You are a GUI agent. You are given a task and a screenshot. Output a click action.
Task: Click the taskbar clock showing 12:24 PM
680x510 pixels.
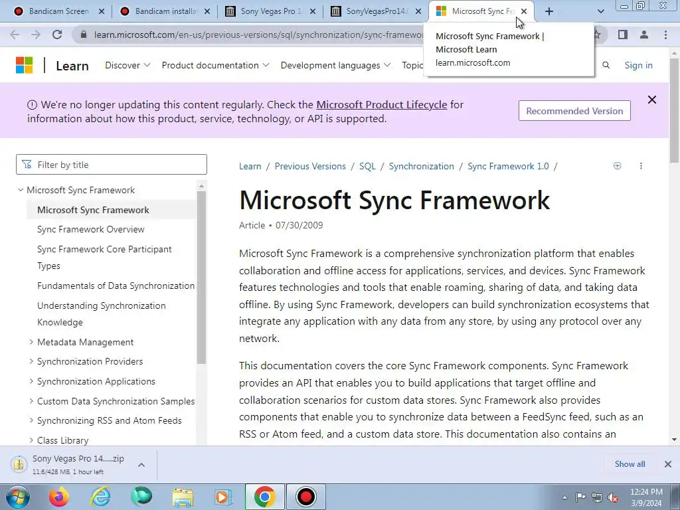point(646,497)
